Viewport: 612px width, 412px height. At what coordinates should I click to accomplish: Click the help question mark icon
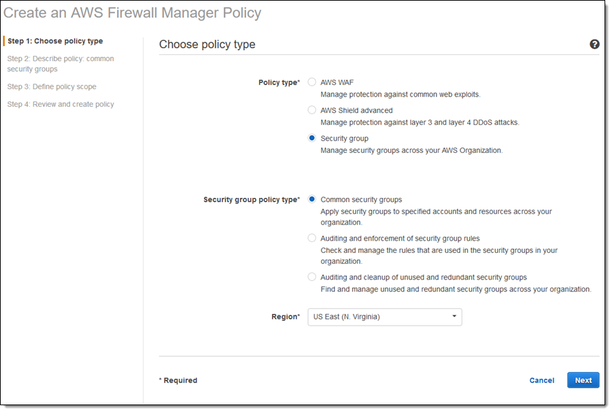594,44
